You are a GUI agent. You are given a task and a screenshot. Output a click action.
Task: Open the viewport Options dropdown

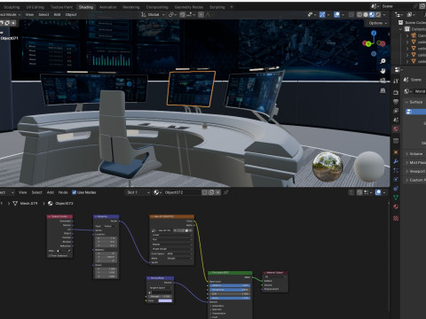(378, 23)
